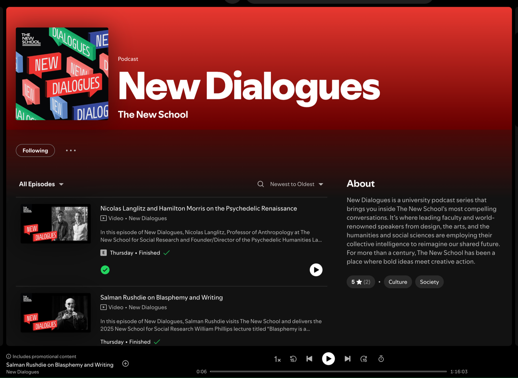Skip to the next track
Viewport: 518px width, 378px height.
[347, 359]
